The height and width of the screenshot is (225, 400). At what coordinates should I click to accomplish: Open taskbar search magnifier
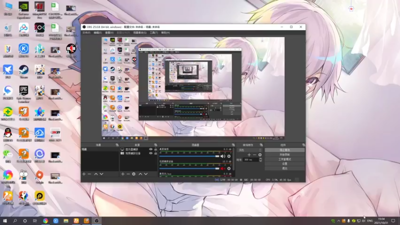point(15,221)
